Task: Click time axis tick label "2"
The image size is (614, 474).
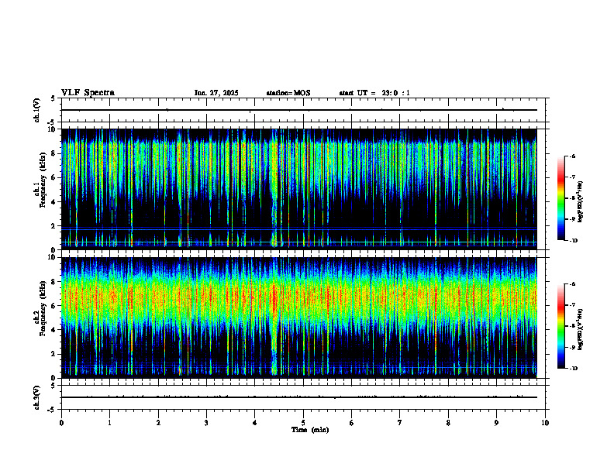Action: (x=158, y=423)
